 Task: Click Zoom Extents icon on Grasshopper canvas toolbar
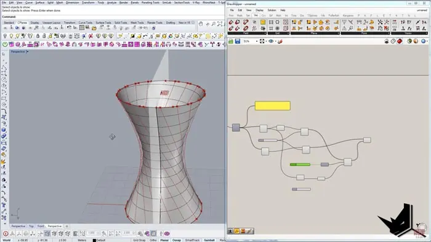tap(262, 41)
